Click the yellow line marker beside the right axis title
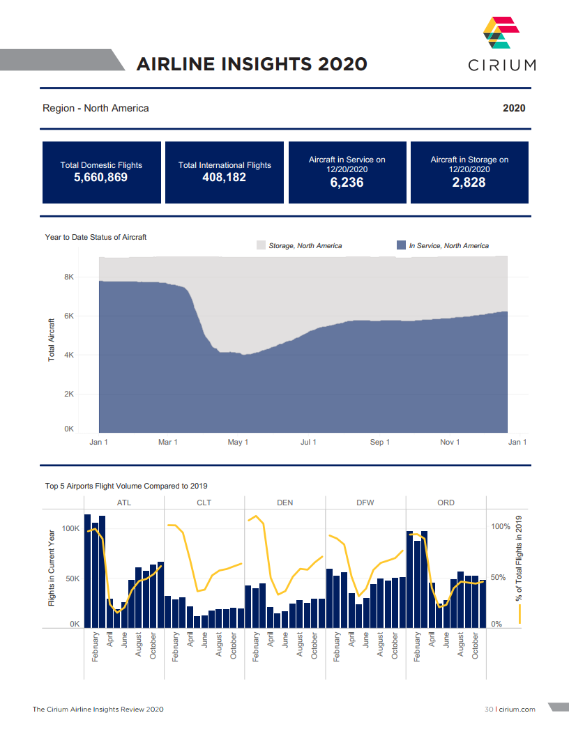Image resolution: width=569 pixels, height=736 pixels. click(x=519, y=613)
